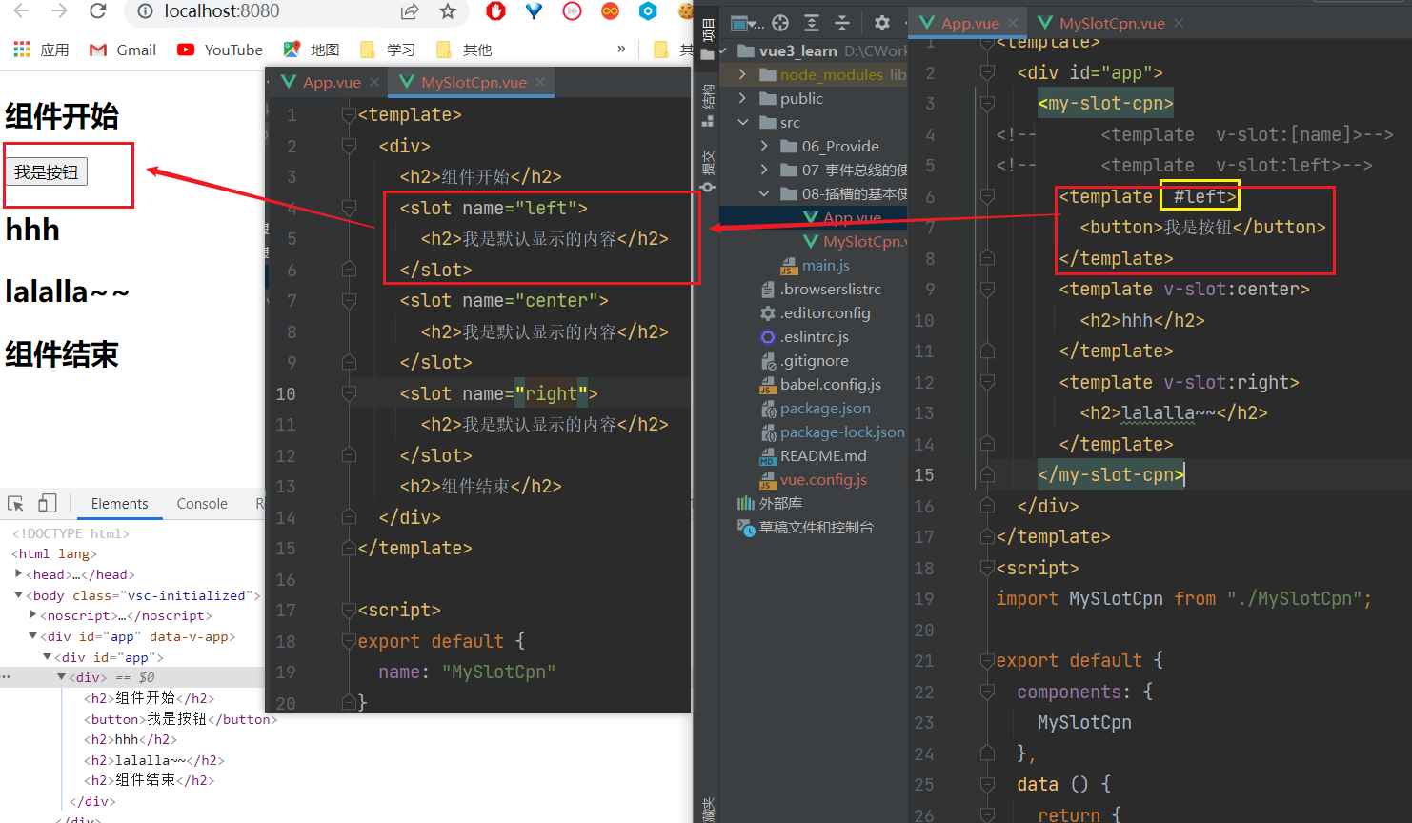Screen dimensions: 1412x823
Task: Close MySlotCpn.vue tab in overlay editor
Action: click(540, 82)
